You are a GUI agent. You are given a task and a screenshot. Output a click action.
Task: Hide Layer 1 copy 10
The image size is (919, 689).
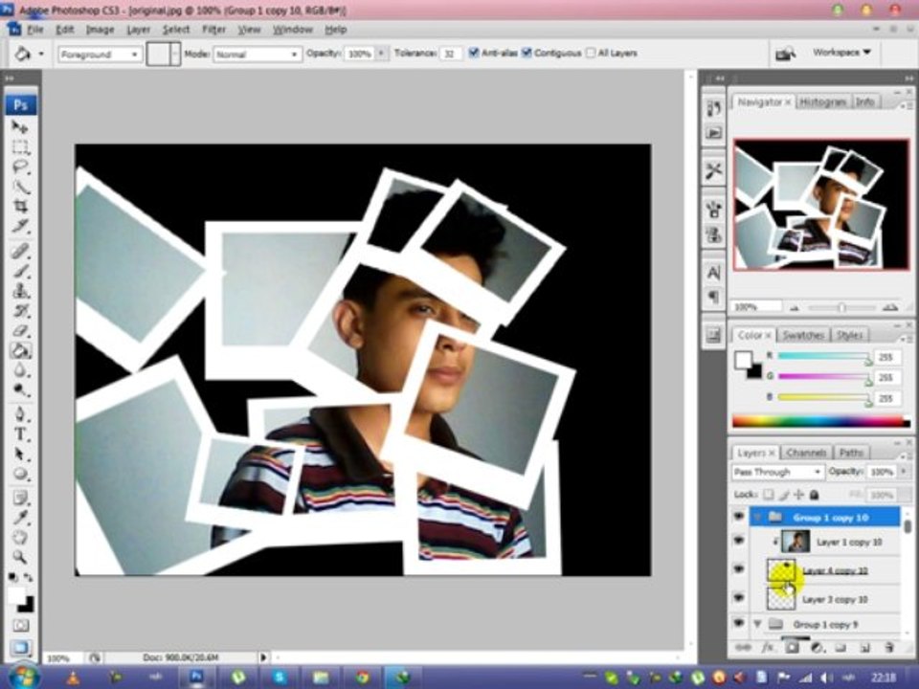tap(738, 542)
